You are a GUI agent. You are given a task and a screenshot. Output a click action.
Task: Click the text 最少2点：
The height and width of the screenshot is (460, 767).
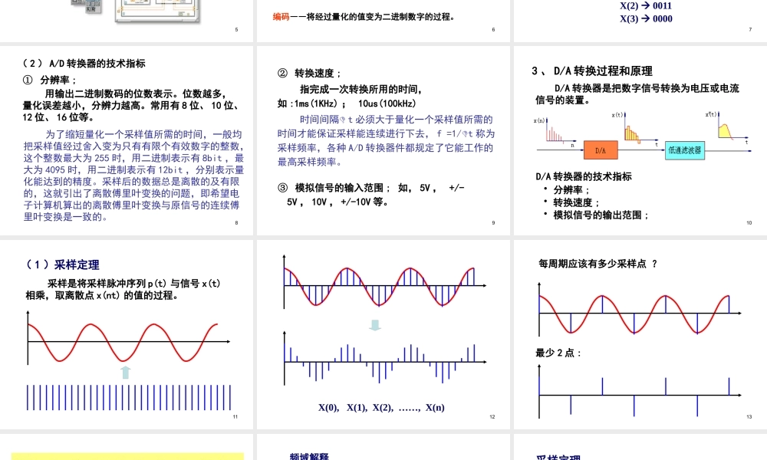pyautogui.click(x=558, y=353)
